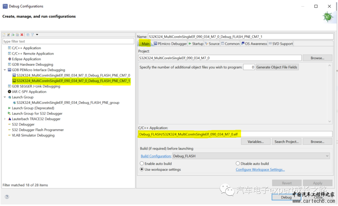The height and width of the screenshot is (206, 338).
Task: Select Use workspace settings radio button
Action: (142, 169)
